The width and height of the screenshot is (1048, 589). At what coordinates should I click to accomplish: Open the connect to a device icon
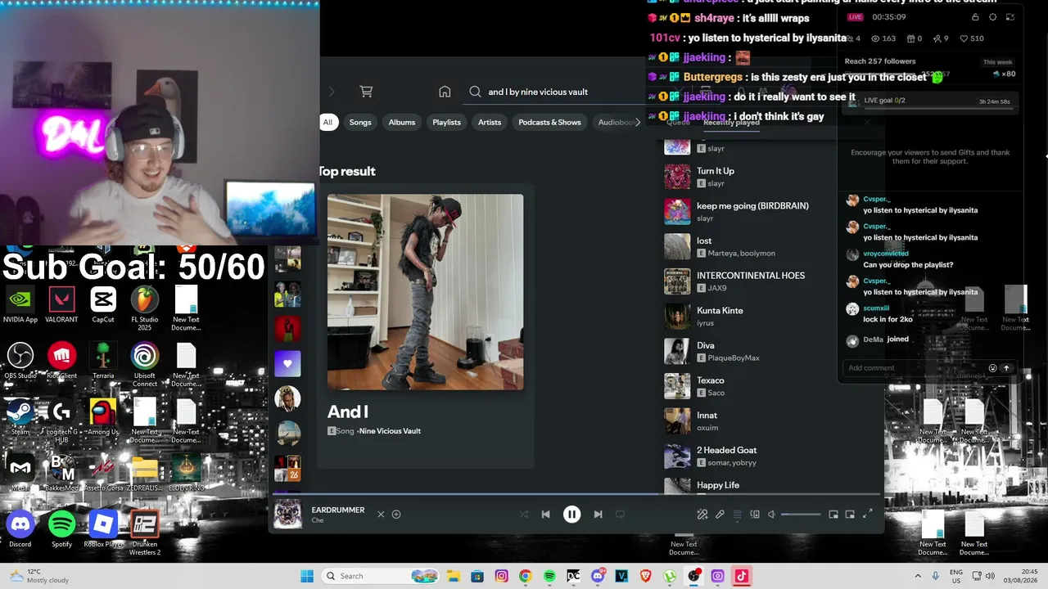[x=755, y=515]
